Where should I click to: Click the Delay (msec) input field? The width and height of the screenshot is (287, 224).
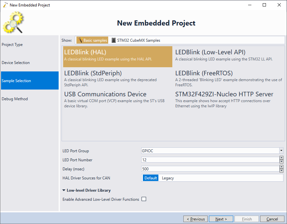pos(210,169)
